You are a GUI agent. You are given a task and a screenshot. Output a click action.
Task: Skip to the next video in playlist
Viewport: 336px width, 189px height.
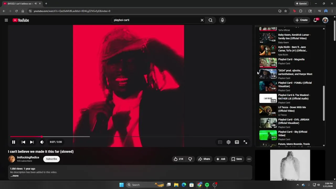click(x=32, y=142)
